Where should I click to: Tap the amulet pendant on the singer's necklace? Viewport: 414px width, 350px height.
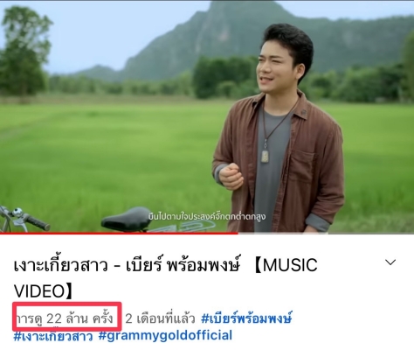[x=265, y=157]
